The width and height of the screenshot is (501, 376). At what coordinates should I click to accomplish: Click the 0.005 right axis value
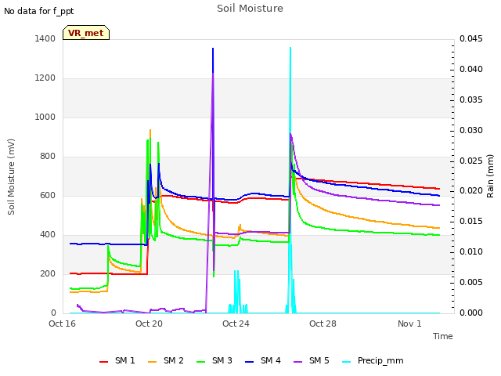(471, 282)
